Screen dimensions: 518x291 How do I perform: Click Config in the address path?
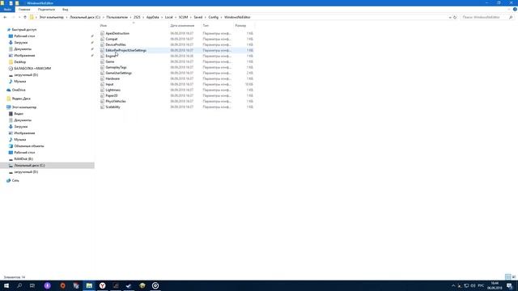click(x=214, y=17)
